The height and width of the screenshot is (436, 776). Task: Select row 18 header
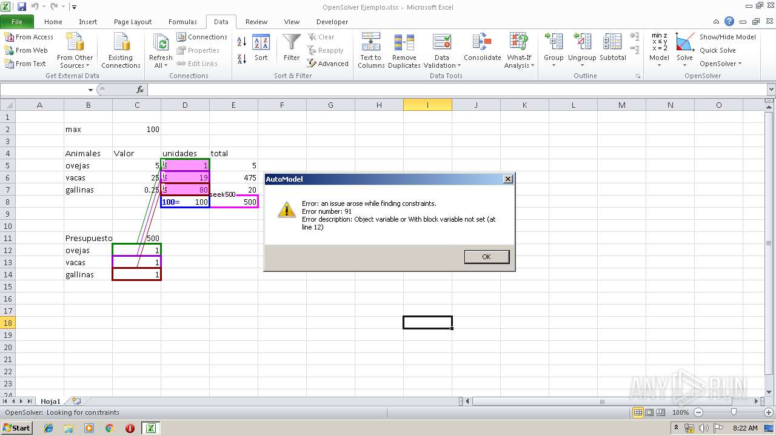point(8,323)
